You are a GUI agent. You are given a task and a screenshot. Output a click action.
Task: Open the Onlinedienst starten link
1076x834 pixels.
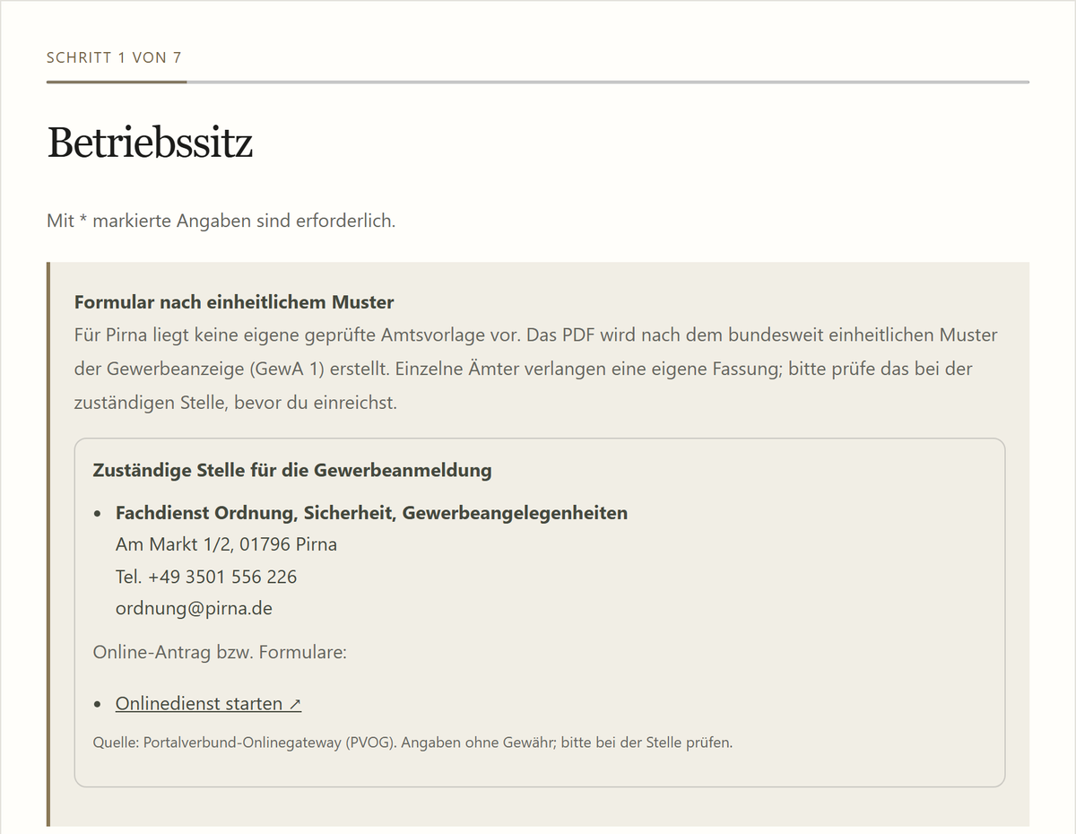pyautogui.click(x=208, y=704)
